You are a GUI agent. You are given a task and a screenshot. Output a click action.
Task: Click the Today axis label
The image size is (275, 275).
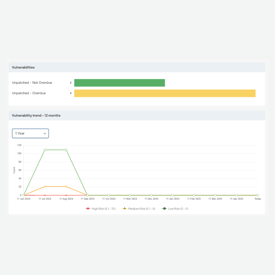258,199
